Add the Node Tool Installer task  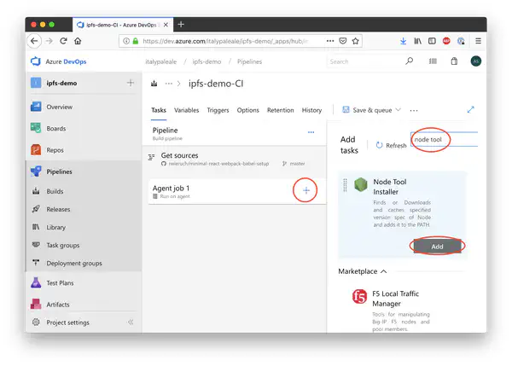(x=437, y=245)
